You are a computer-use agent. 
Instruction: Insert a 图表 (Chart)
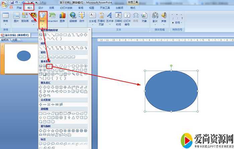click(63, 17)
